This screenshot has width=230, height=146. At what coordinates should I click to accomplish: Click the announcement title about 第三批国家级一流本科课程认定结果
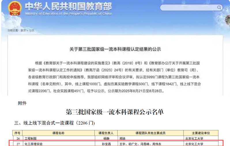pyautogui.click(x=115, y=49)
